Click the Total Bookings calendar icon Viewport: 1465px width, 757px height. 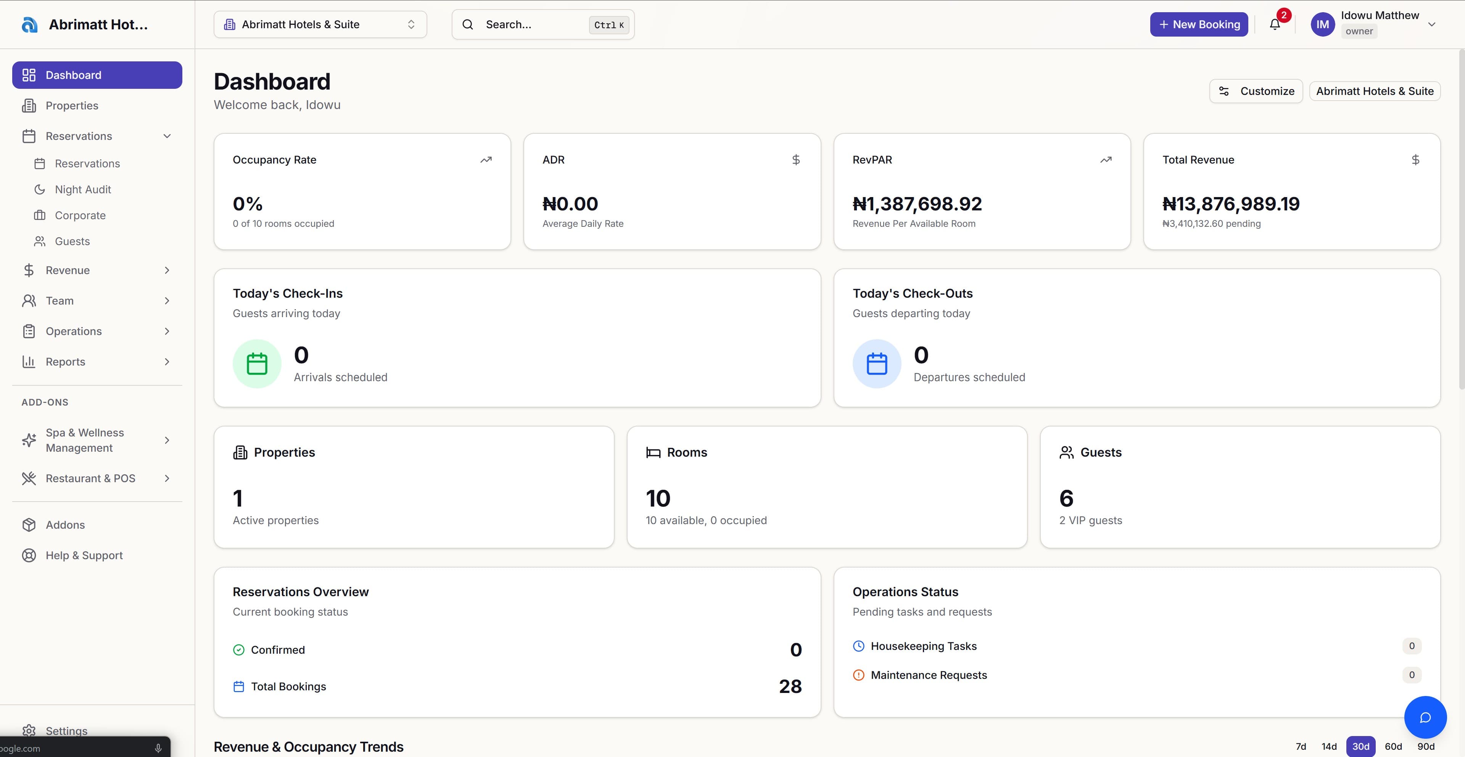[x=239, y=686]
